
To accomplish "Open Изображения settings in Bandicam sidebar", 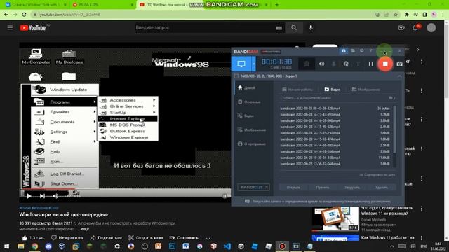I will (252, 129).
